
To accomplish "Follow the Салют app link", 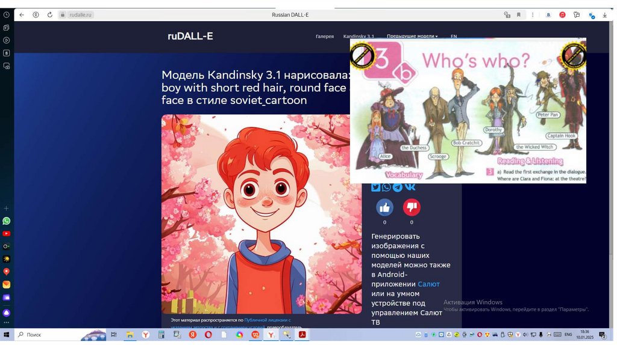I will [428, 284].
